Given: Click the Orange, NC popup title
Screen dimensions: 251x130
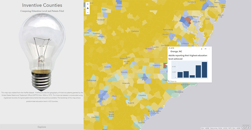Looking at the screenshot, I should pos(176,51).
